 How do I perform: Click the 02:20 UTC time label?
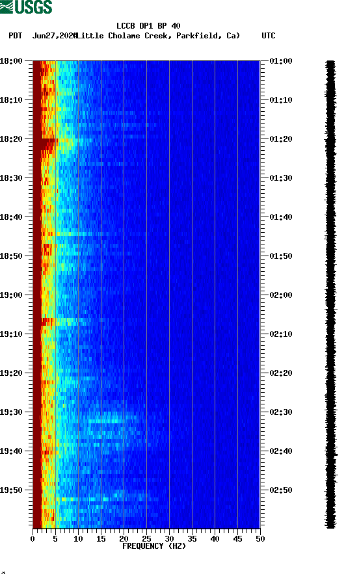pyautogui.click(x=281, y=373)
